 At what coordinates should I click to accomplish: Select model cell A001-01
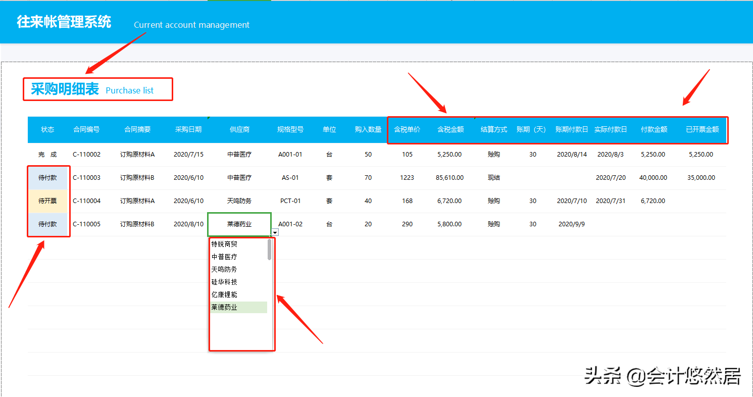(x=290, y=155)
